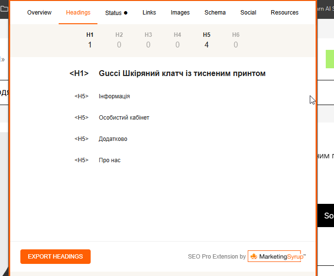Select the H5 heading Додатково

[113, 139]
